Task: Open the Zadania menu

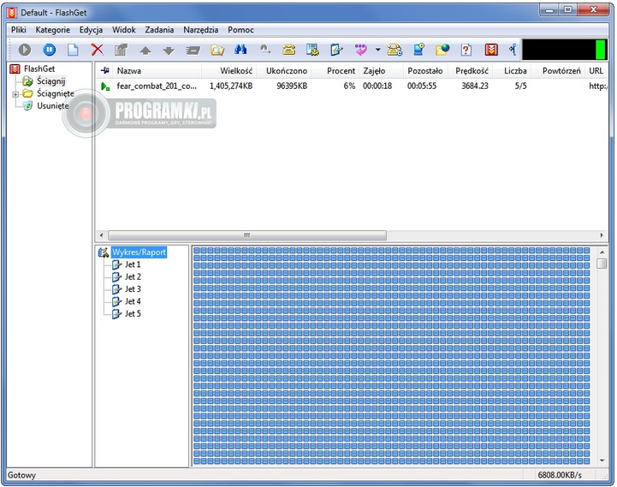Action: tap(159, 30)
